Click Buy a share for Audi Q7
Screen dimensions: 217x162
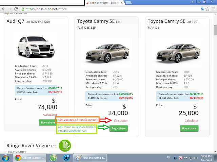click(x=47, y=123)
